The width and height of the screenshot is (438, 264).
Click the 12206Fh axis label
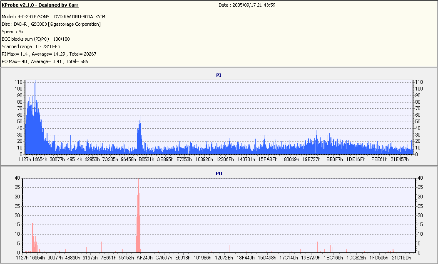[225, 159]
